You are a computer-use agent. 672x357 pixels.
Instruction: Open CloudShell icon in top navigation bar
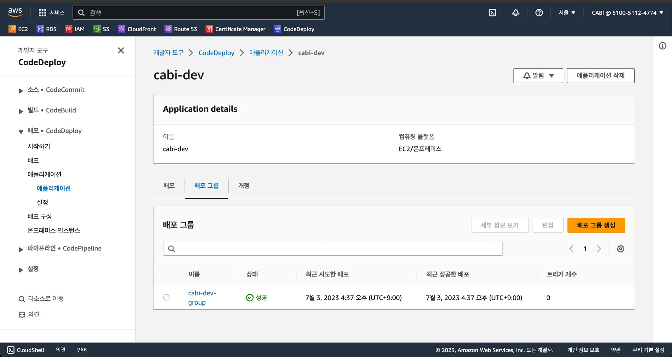point(492,13)
